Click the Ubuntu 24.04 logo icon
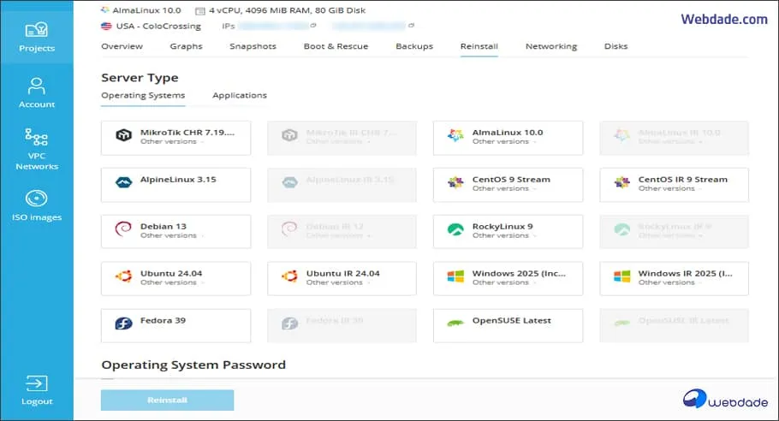 point(124,276)
